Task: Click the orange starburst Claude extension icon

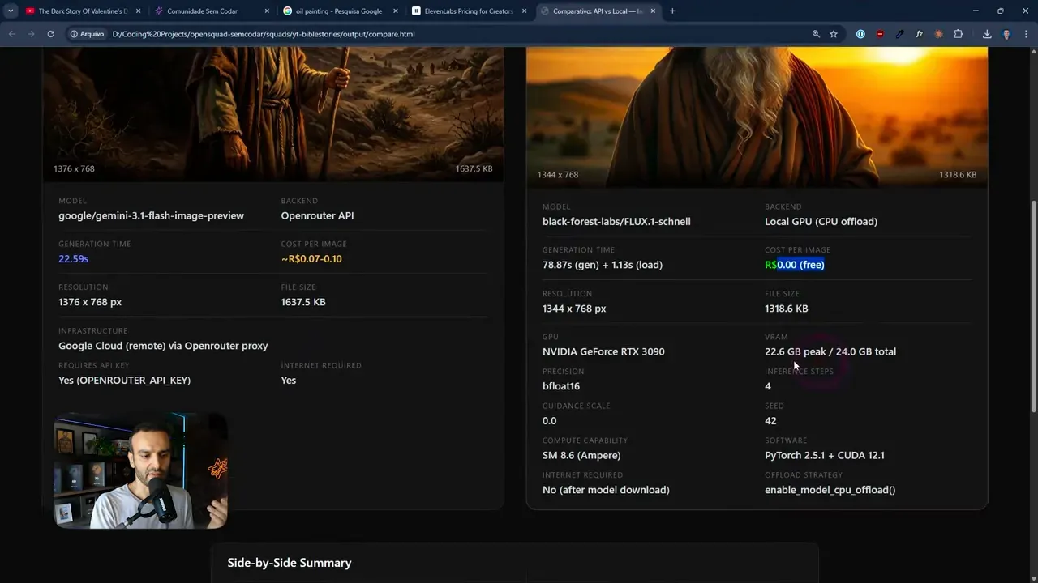Action: (938, 34)
